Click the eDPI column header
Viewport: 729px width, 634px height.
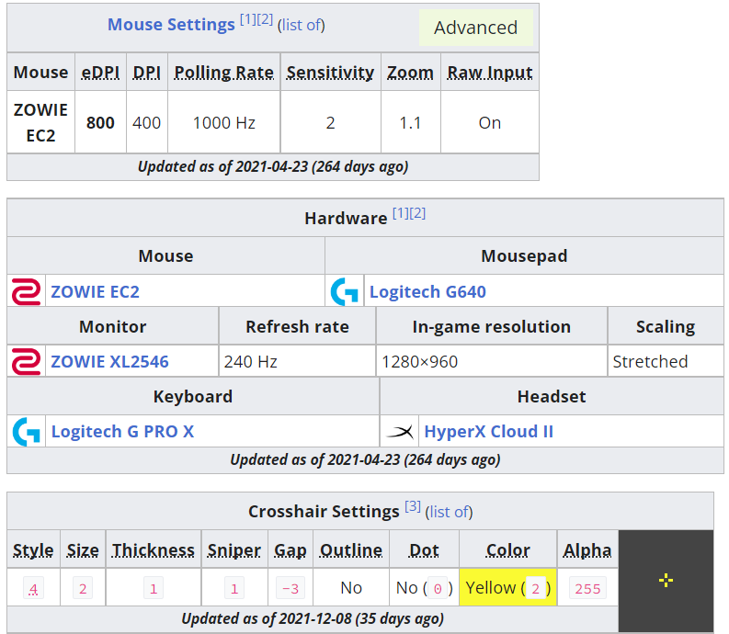click(100, 73)
